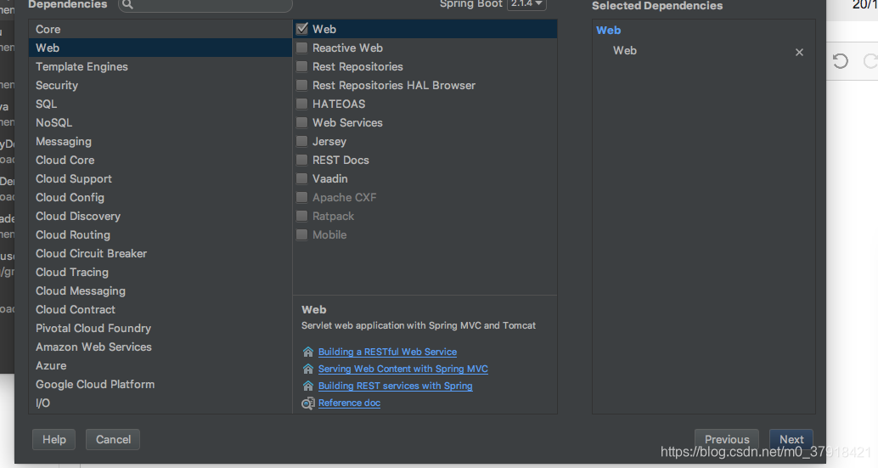Enable the Reactive Web checkbox
This screenshot has height=468, width=878.
pyautogui.click(x=301, y=48)
